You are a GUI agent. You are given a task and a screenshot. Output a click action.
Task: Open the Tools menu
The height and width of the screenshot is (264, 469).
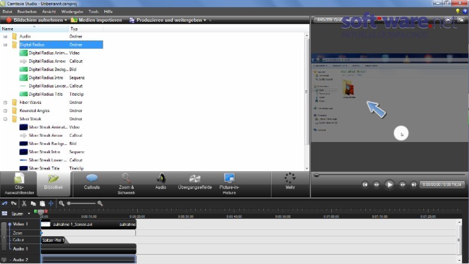(93, 11)
